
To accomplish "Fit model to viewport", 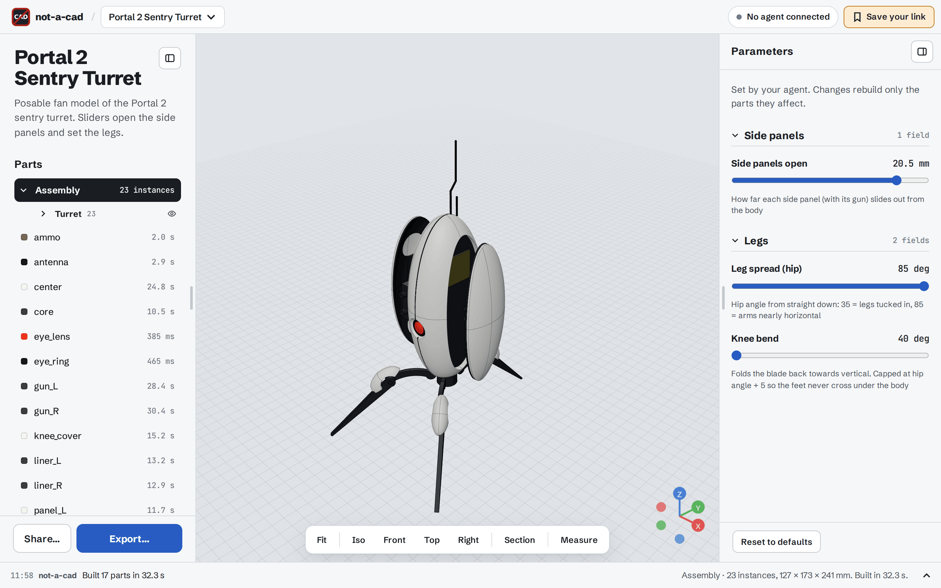I will point(322,540).
